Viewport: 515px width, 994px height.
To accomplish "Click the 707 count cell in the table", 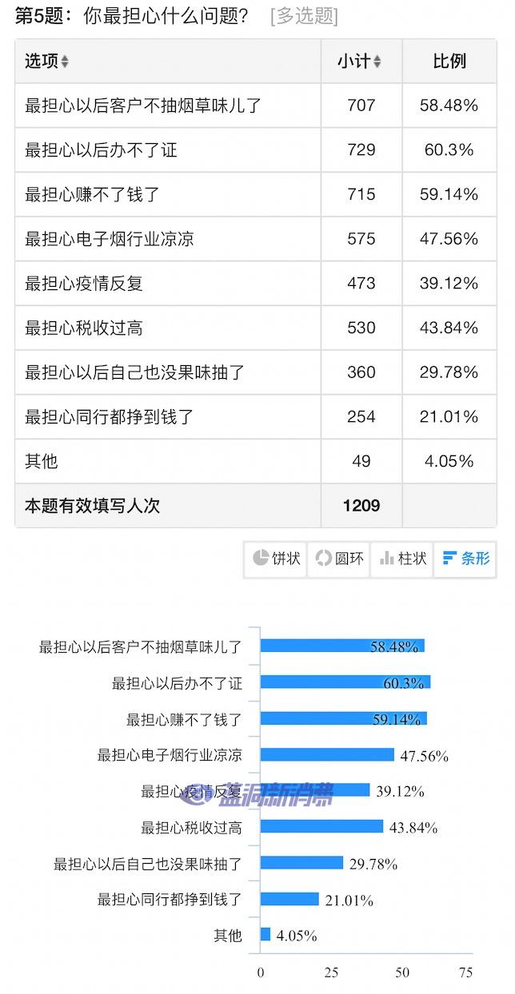I will point(361,105).
